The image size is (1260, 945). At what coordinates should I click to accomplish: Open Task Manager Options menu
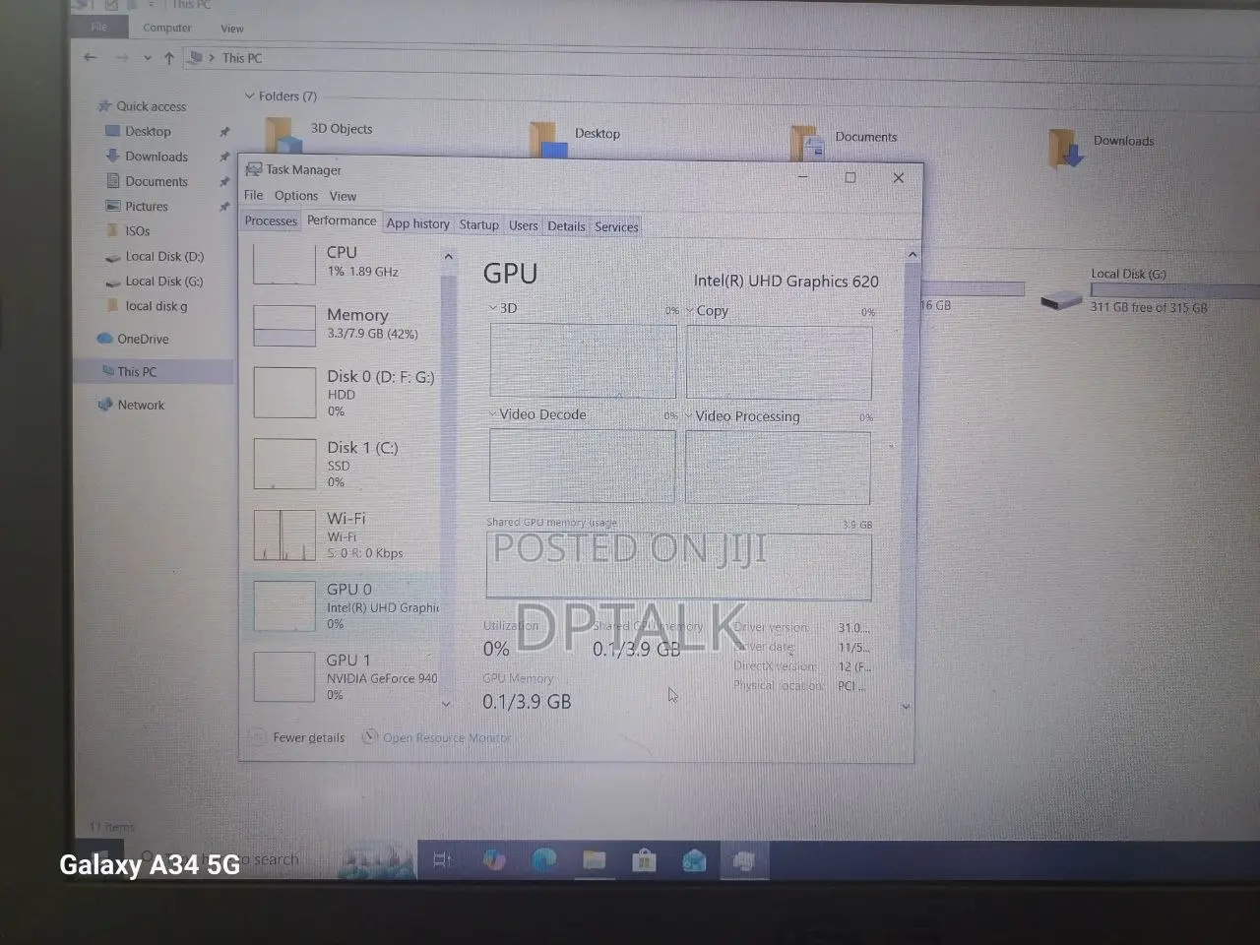pyautogui.click(x=296, y=196)
